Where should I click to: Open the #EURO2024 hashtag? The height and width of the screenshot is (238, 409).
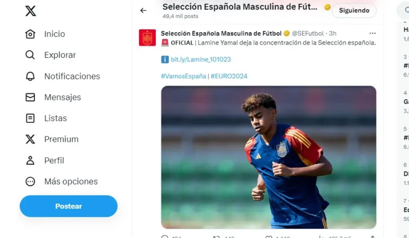[x=229, y=76]
